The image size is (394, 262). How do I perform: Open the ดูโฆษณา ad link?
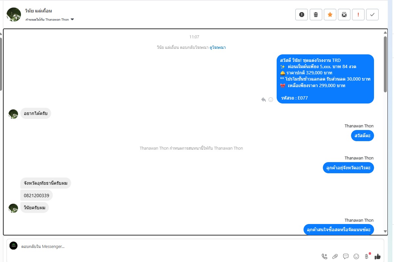pyautogui.click(x=218, y=47)
